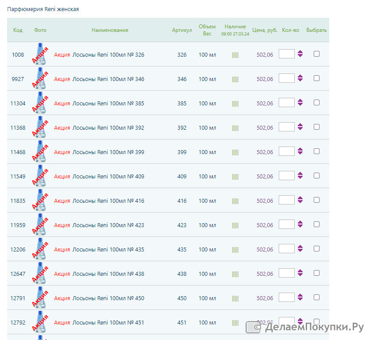Open product link Лосьоны Reni 100мл № 326
The image size is (370, 340).
coord(108,55)
